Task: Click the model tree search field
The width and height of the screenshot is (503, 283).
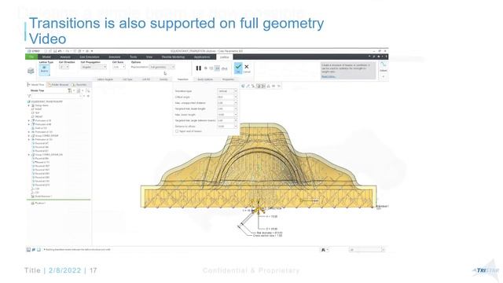Action: (56, 96)
